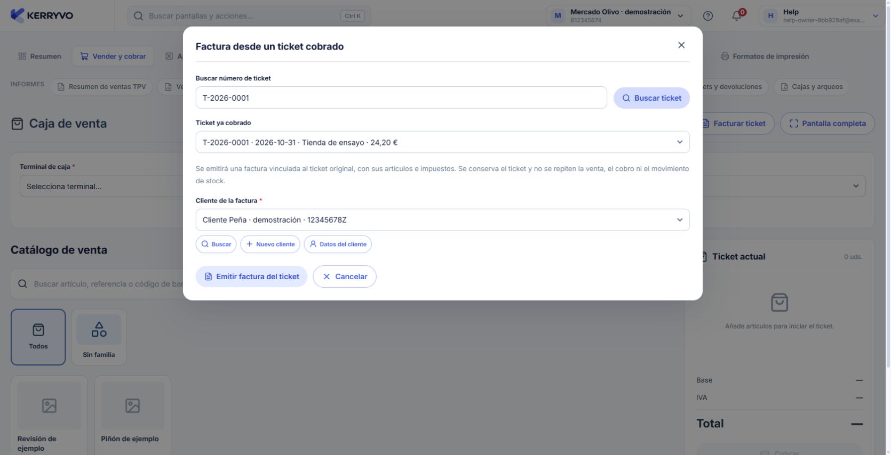Click the M company avatar

pyautogui.click(x=558, y=16)
